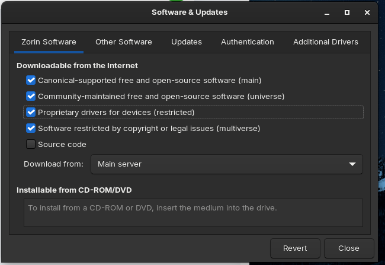Click the Software & Updates title bar text
This screenshot has height=265, width=385.
coord(190,12)
